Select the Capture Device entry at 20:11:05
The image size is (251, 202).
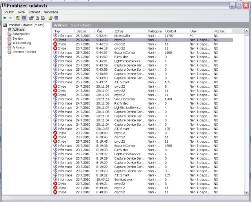click(142, 112)
